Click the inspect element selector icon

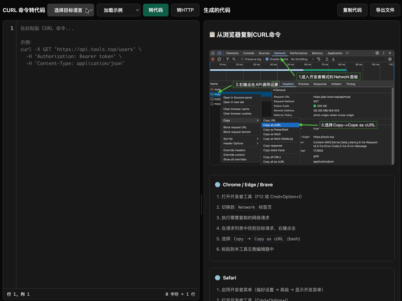coord(213,53)
